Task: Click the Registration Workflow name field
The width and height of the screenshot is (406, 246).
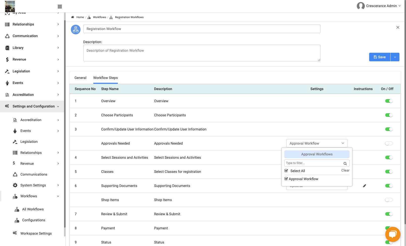Action: 202,29
